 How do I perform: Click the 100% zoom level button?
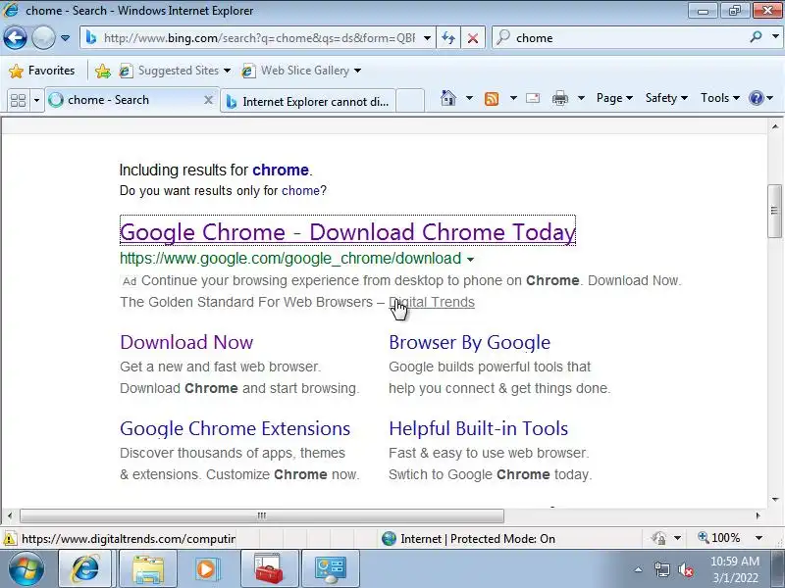pyautogui.click(x=719, y=538)
